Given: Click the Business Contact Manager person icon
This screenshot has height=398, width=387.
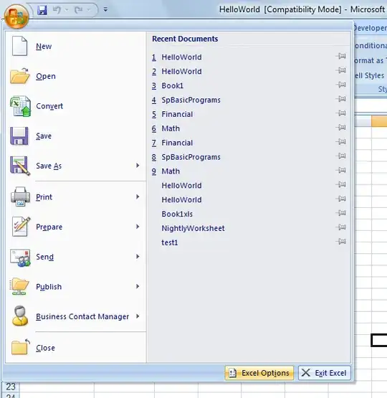Looking at the screenshot, I should [x=20, y=316].
